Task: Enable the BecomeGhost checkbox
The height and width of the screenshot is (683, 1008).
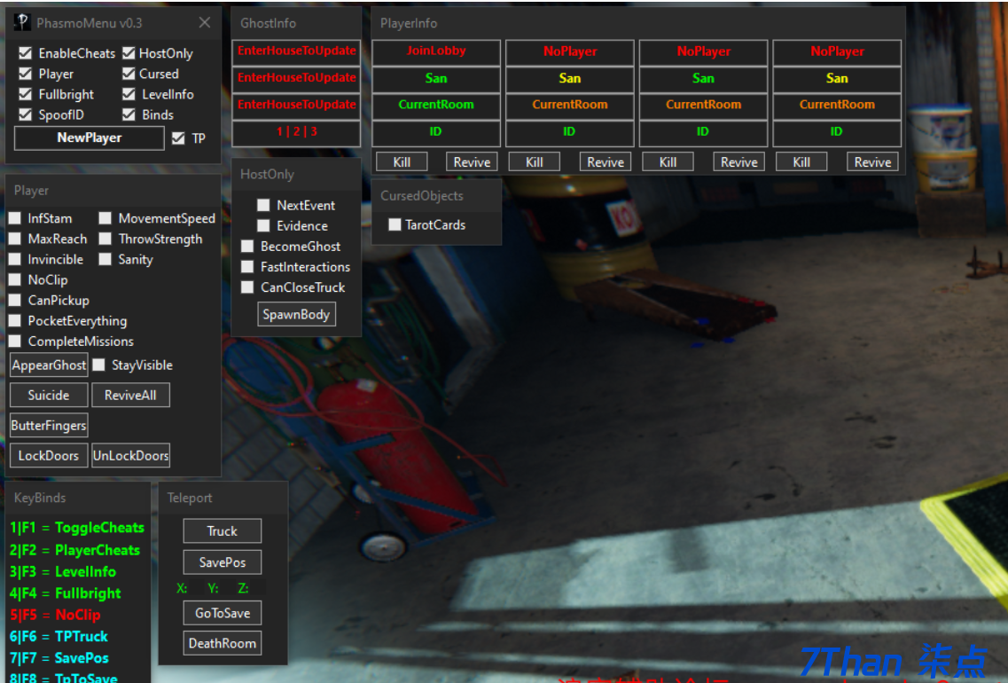Action: [246, 247]
